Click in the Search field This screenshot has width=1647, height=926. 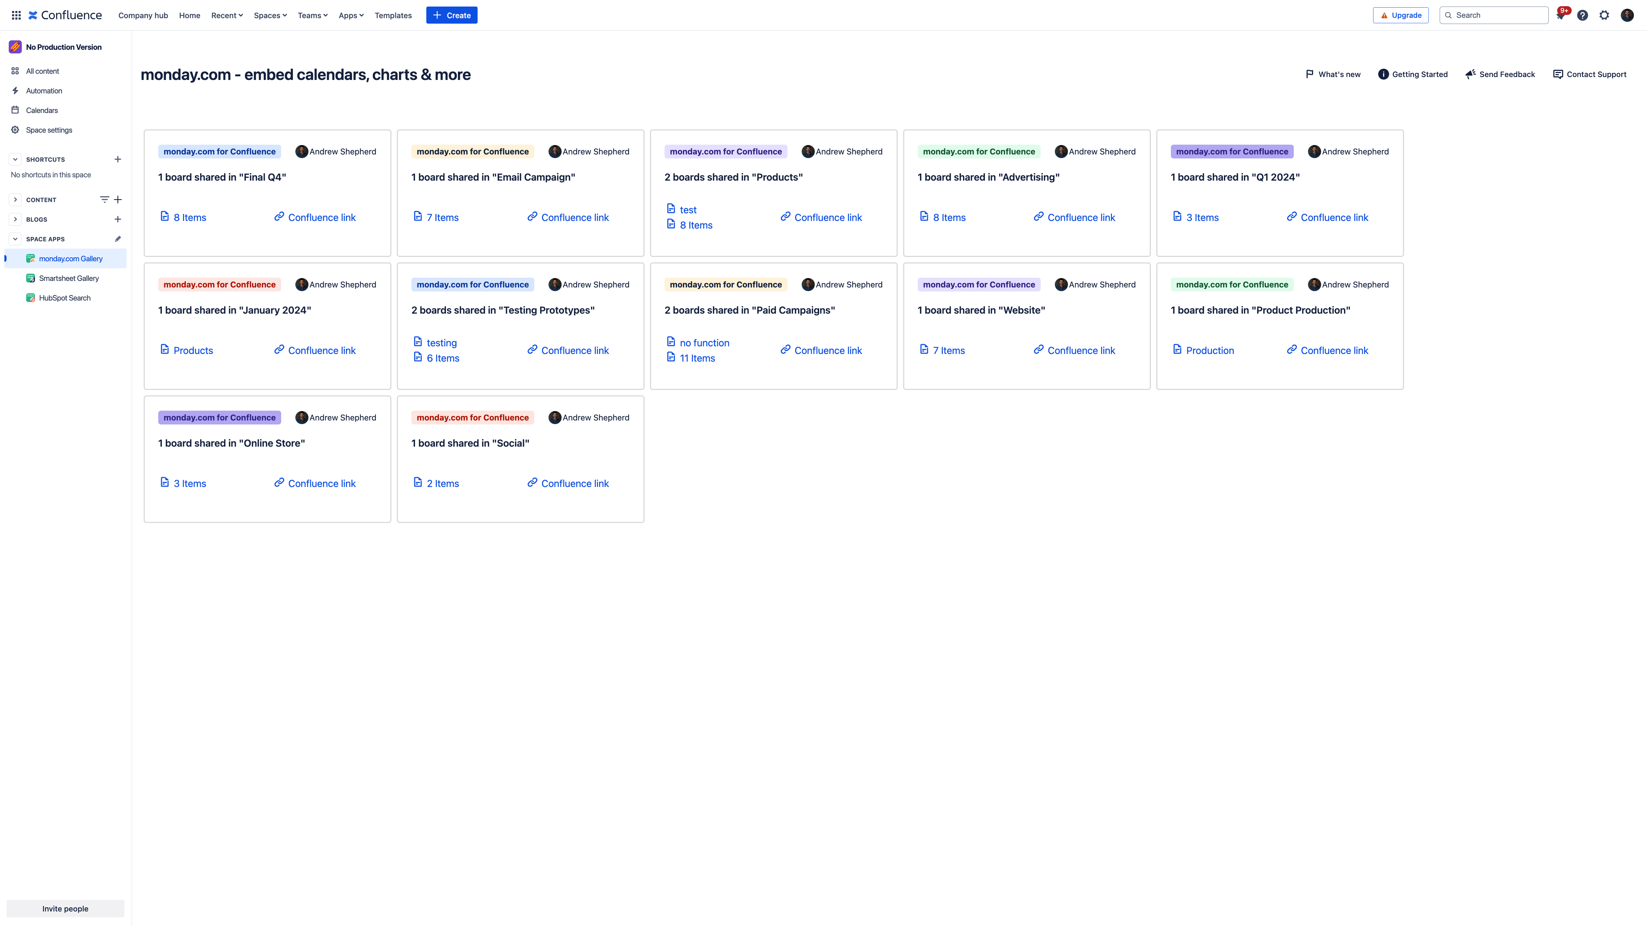pyautogui.click(x=1494, y=15)
